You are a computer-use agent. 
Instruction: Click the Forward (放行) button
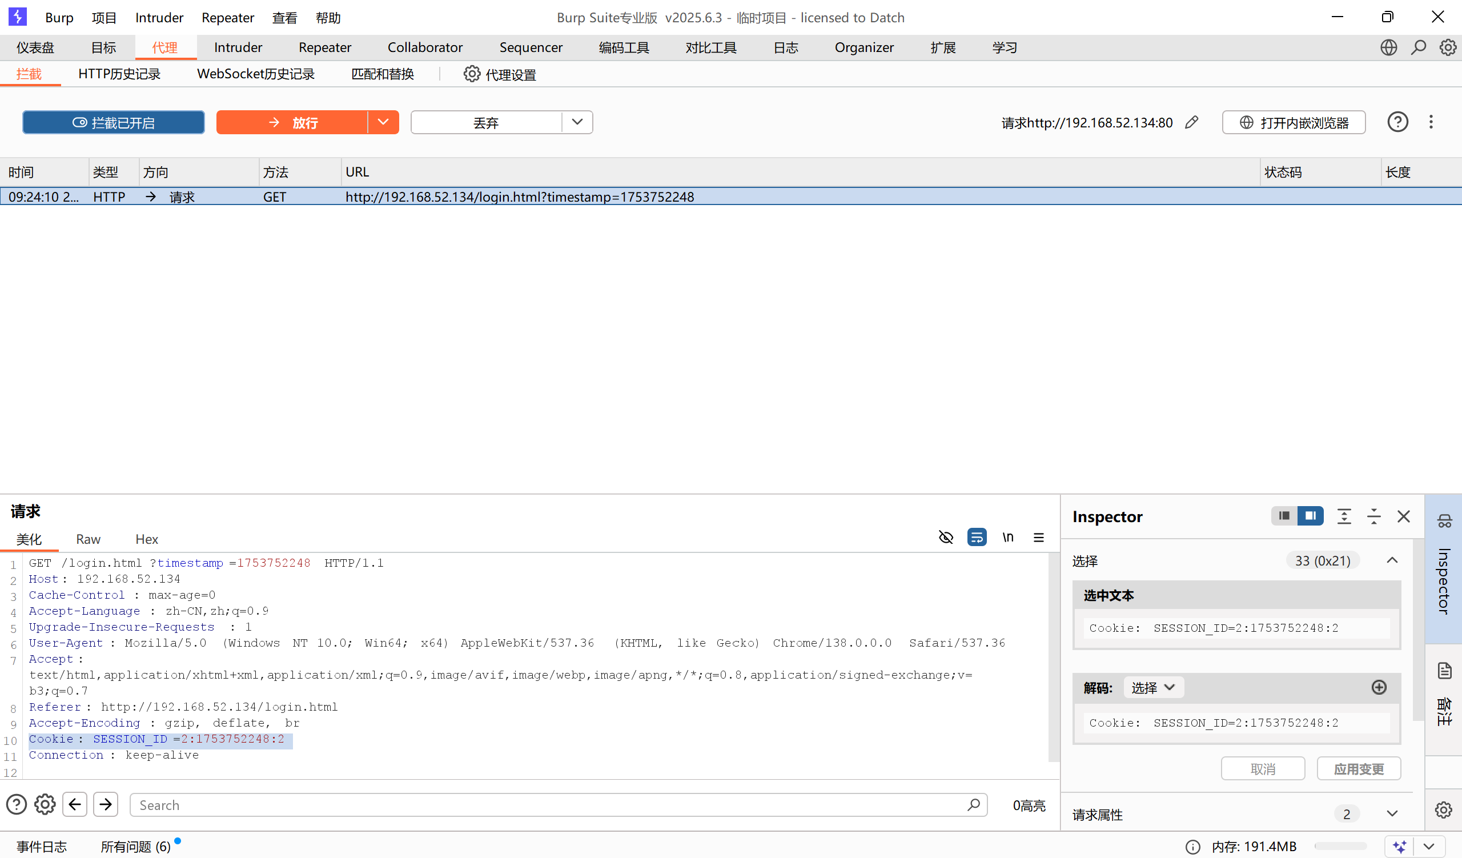coord(292,122)
